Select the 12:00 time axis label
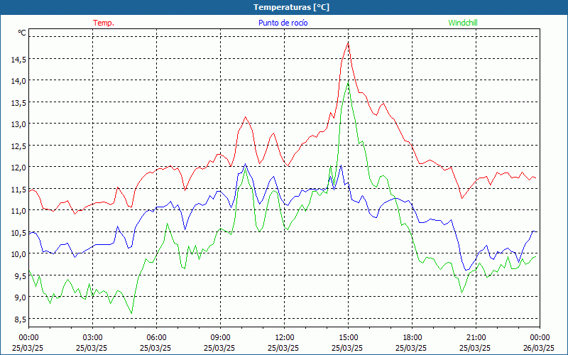This screenshot has height=355, width=568. (285, 337)
